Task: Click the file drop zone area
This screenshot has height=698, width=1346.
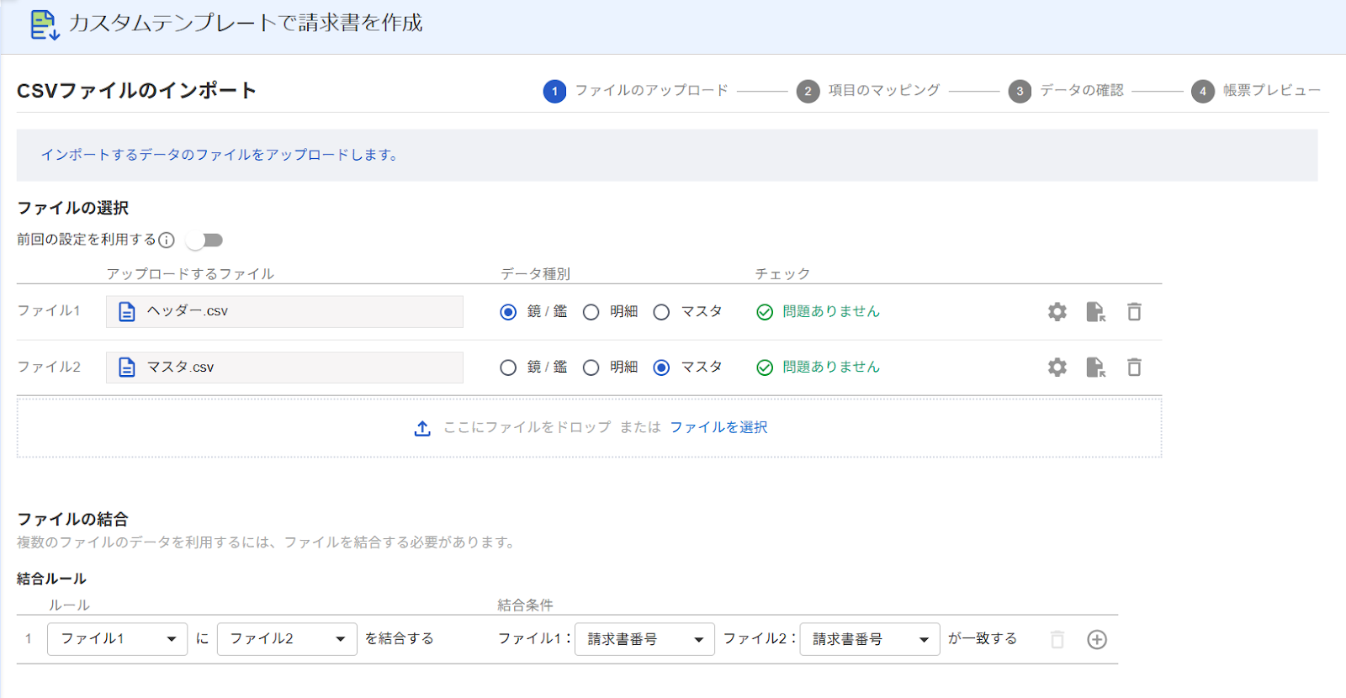Action: pyautogui.click(x=589, y=428)
